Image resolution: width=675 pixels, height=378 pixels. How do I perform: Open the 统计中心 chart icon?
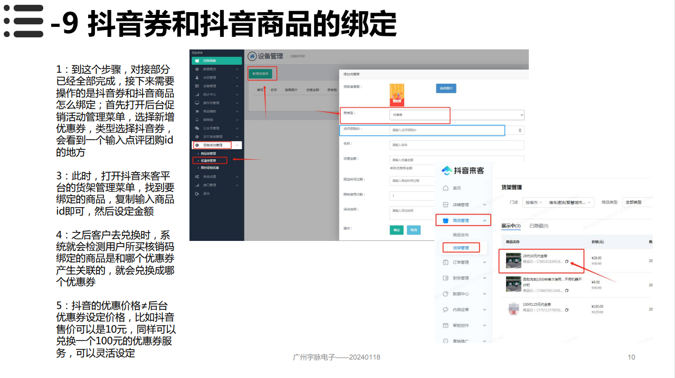pyautogui.click(x=196, y=95)
